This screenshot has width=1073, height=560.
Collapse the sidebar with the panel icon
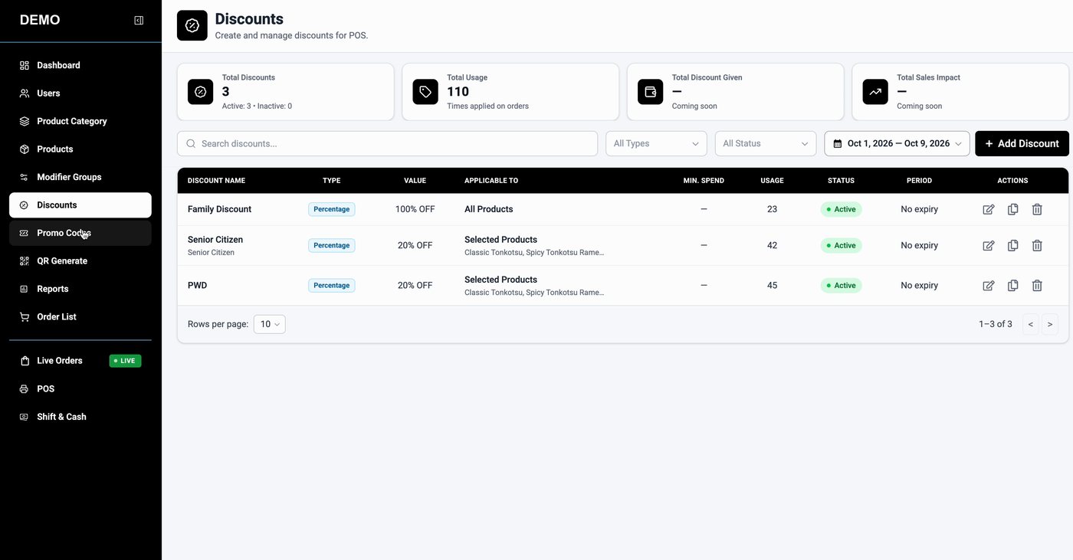tap(139, 20)
